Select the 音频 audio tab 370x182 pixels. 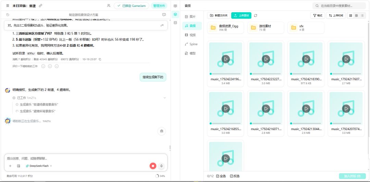(x=192, y=26)
